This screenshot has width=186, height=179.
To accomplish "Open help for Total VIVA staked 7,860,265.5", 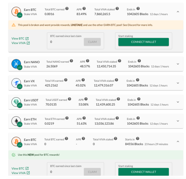I will pos(117,9).
